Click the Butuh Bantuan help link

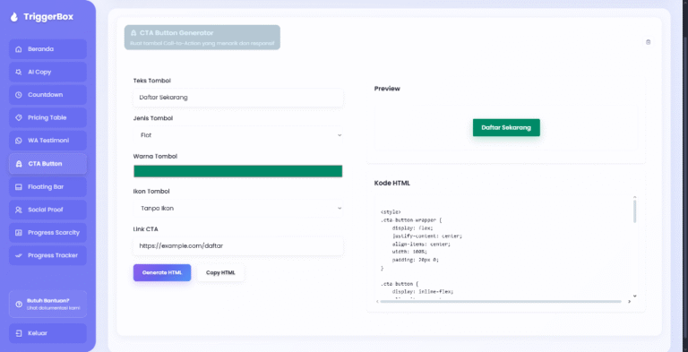[47, 304]
